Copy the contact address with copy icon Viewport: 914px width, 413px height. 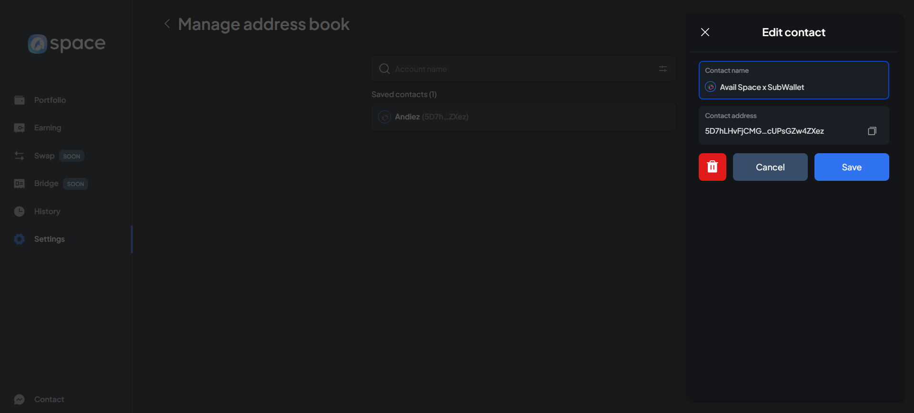click(x=872, y=131)
